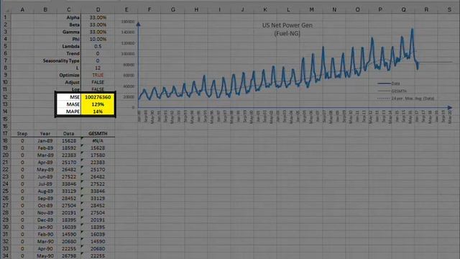The height and width of the screenshot is (259, 460).
Task: Click the L value 12
Action: pyautogui.click(x=98, y=68)
